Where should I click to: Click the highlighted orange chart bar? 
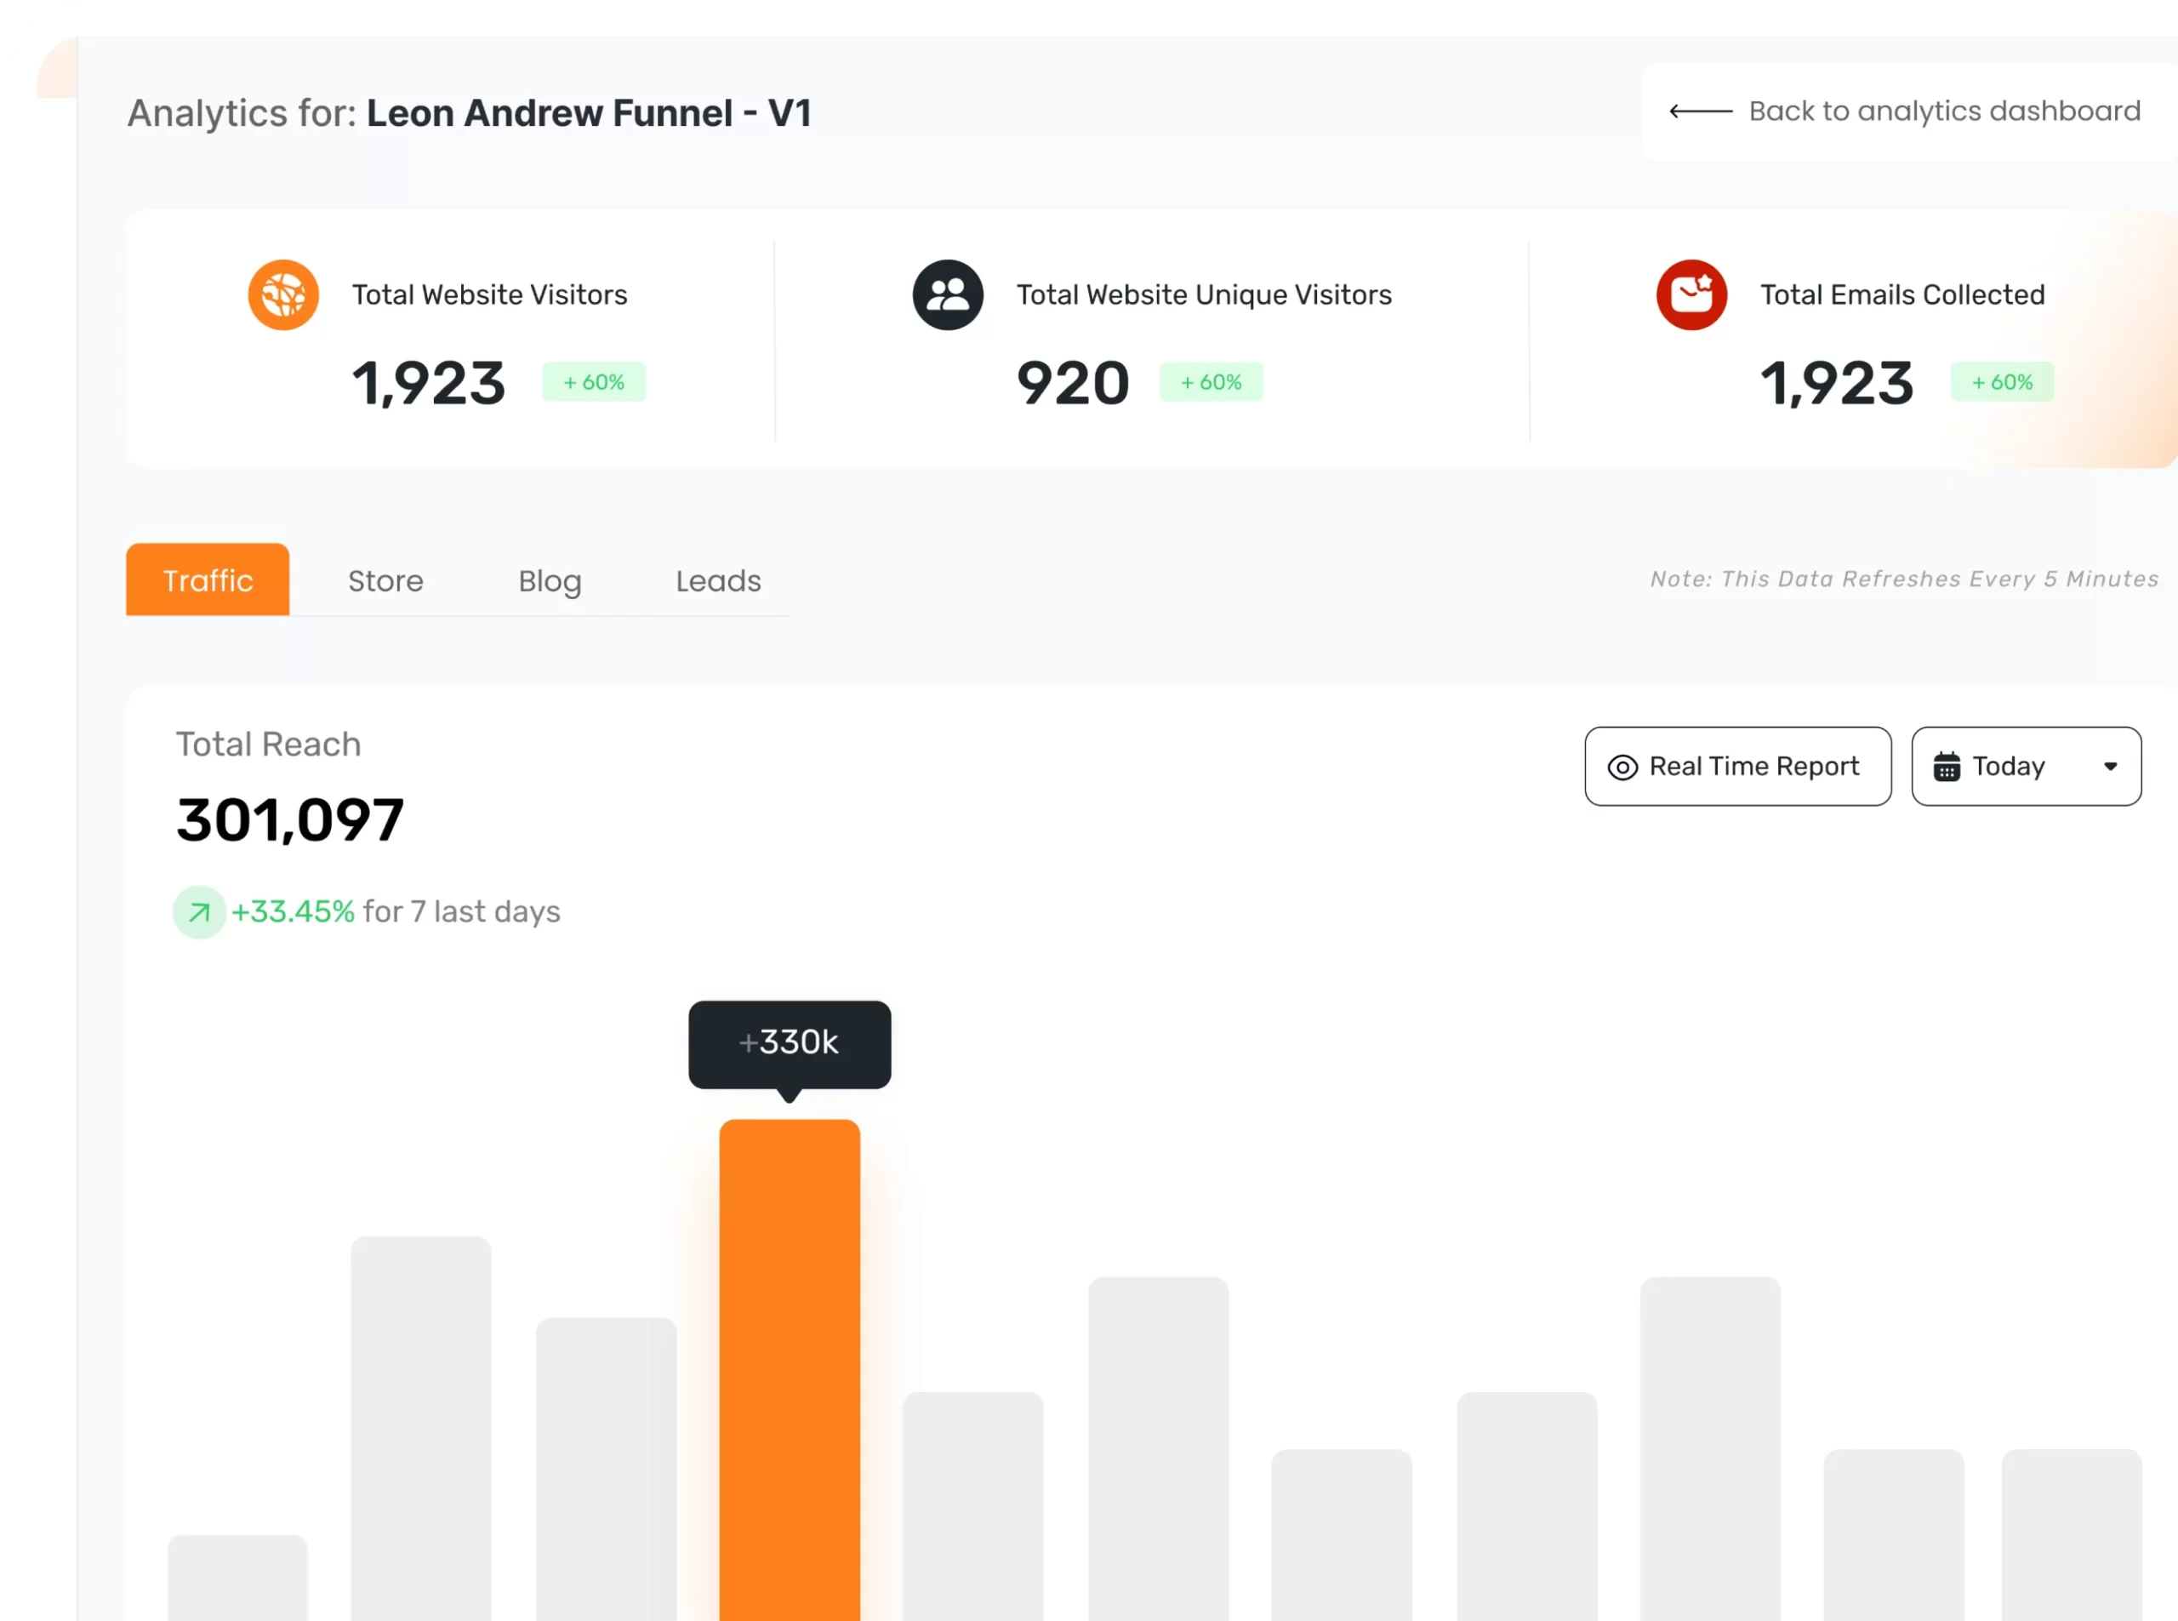[789, 1373]
